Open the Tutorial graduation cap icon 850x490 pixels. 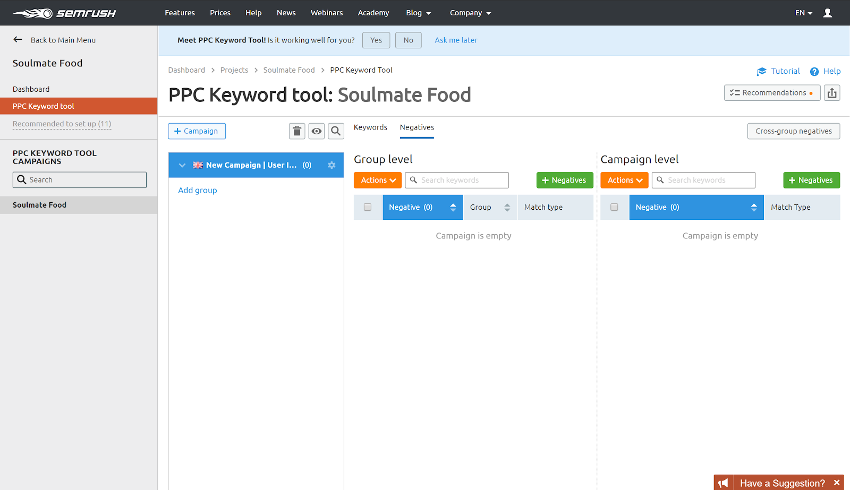click(x=762, y=71)
